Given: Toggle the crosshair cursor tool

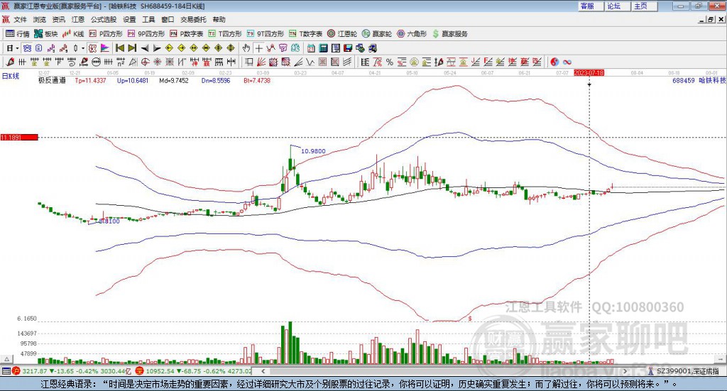Looking at the screenshot, I should coord(258,48).
